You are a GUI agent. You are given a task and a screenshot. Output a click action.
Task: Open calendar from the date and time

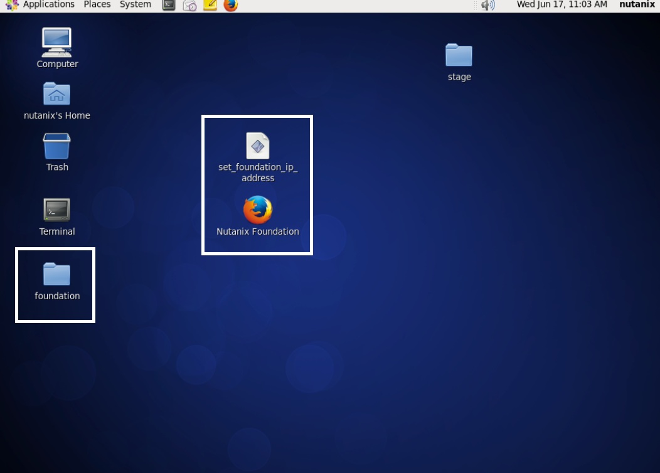pos(562,4)
